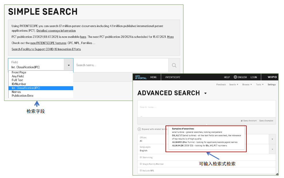Open the ADVANCED SEARCH title dropdown arrow
Screen dimensions: 284x178
pos(205,93)
